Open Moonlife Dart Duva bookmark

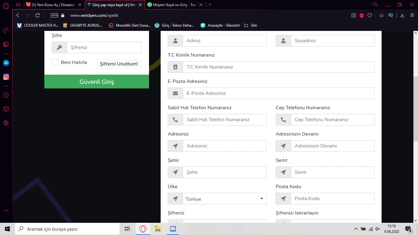coord(129,25)
